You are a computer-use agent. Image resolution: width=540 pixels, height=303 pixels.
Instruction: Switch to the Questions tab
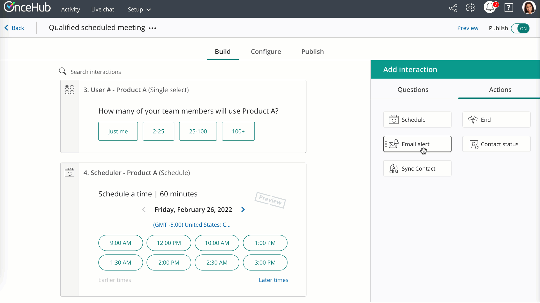click(413, 90)
